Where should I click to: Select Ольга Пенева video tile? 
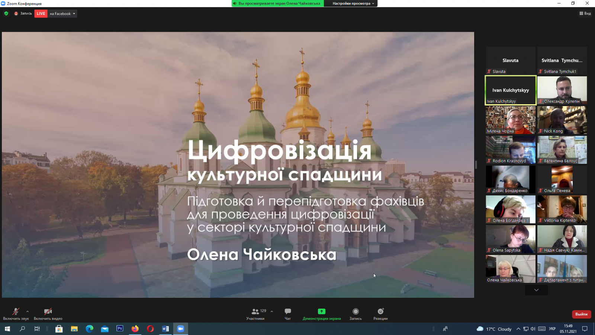point(562,179)
